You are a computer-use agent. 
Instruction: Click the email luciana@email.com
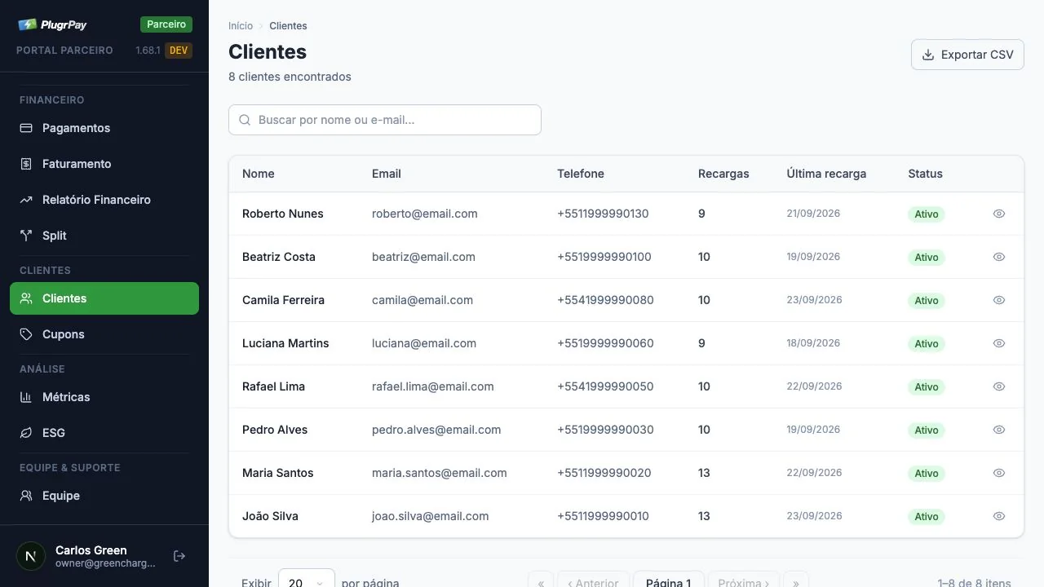tap(424, 343)
